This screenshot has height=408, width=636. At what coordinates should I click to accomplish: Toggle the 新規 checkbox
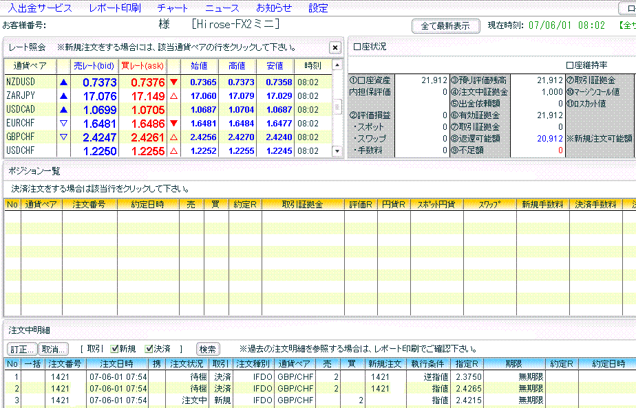point(114,348)
